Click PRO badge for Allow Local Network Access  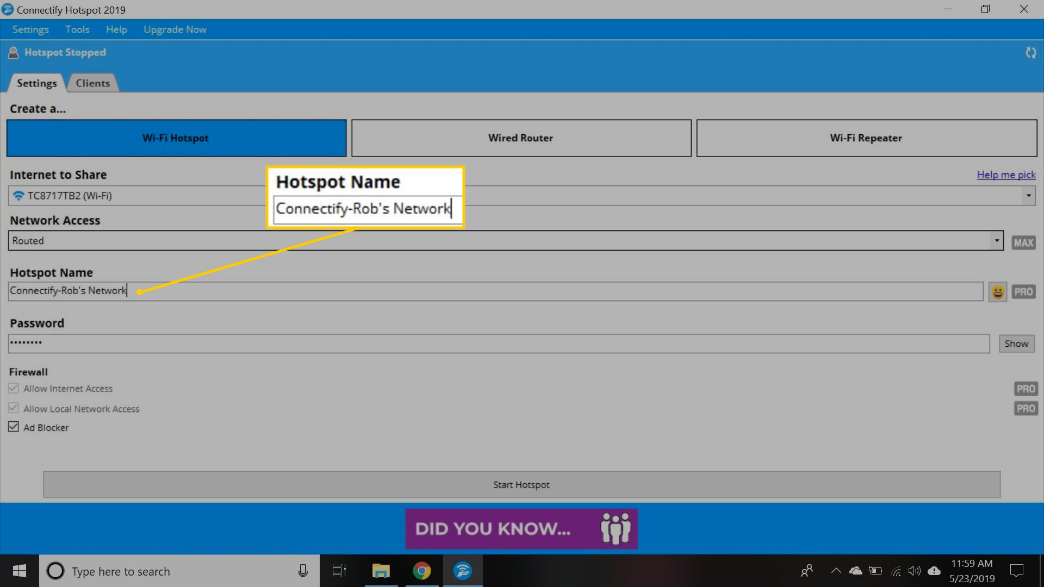(x=1026, y=408)
